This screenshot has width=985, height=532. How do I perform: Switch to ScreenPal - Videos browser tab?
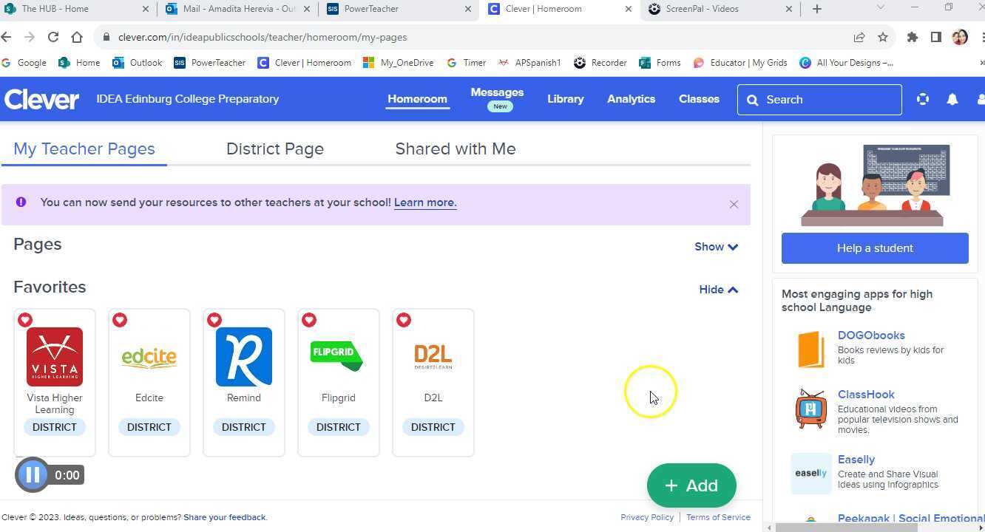(x=721, y=9)
